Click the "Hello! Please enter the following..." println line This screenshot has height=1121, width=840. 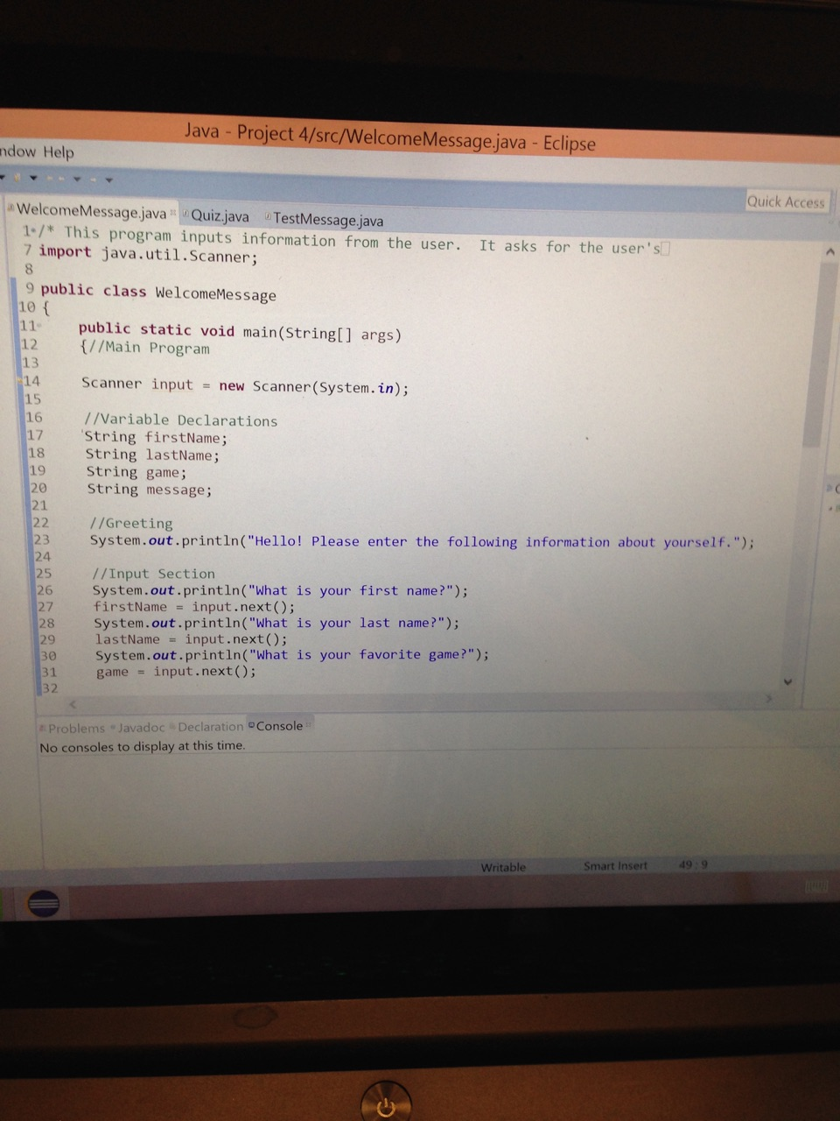tap(422, 541)
